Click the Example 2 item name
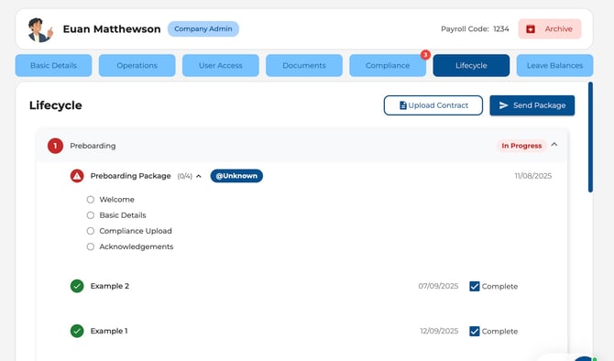The image size is (614, 361). tap(110, 286)
